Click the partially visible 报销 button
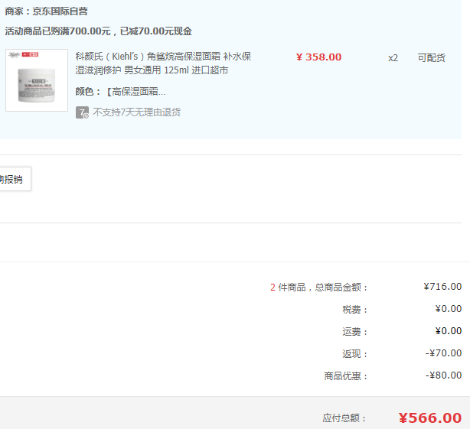The width and height of the screenshot is (470, 429). click(15, 179)
